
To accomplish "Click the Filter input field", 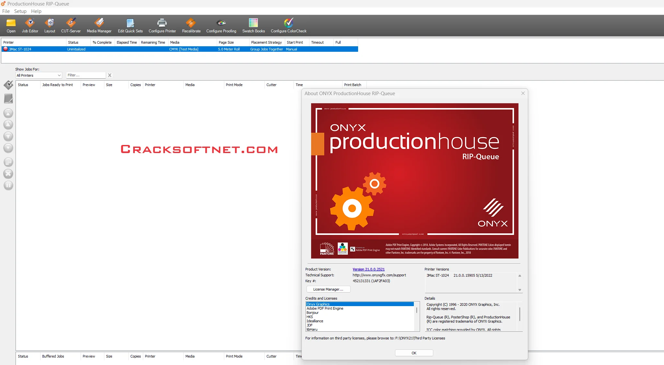I will coord(86,75).
